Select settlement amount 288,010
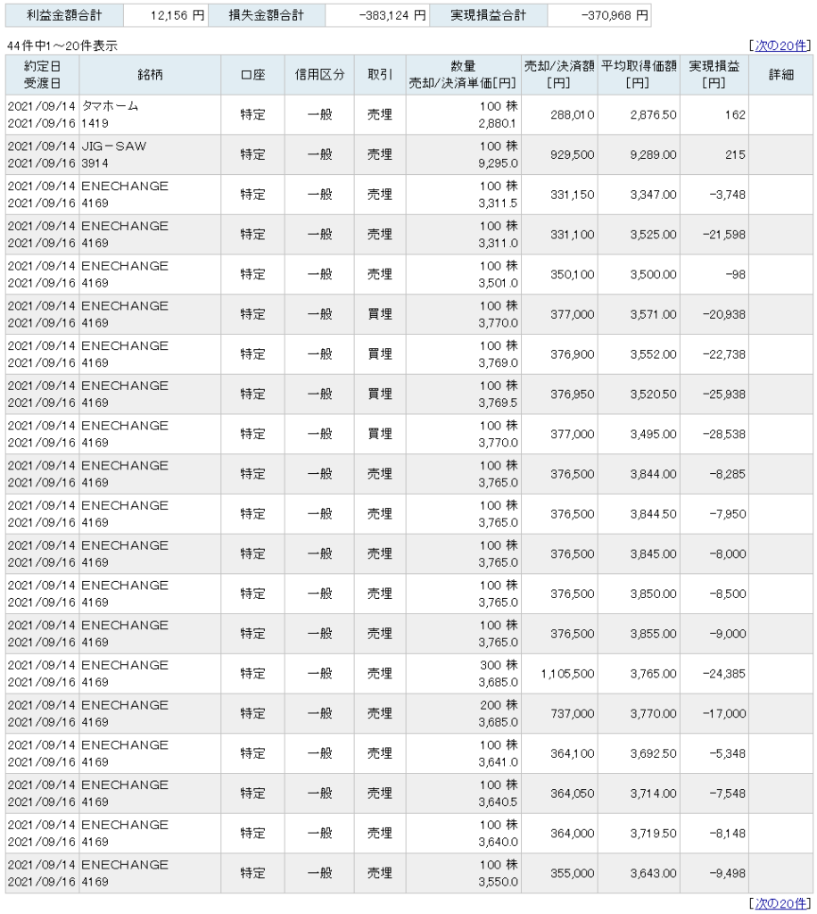The image size is (817, 914). [573, 115]
